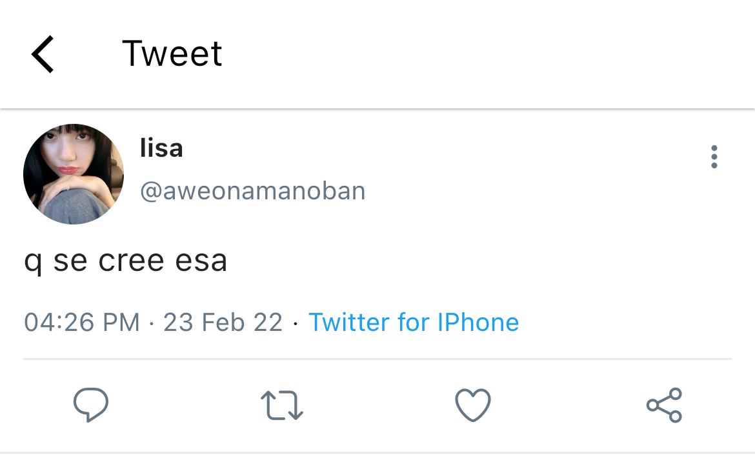
Task: Open the @aweonamanoban handle
Action: (x=253, y=192)
